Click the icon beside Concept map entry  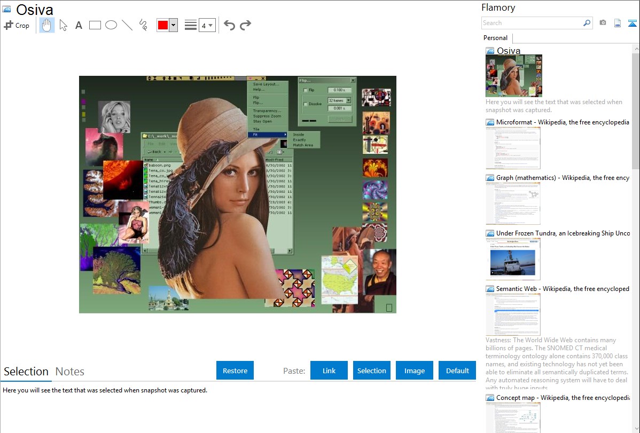490,398
